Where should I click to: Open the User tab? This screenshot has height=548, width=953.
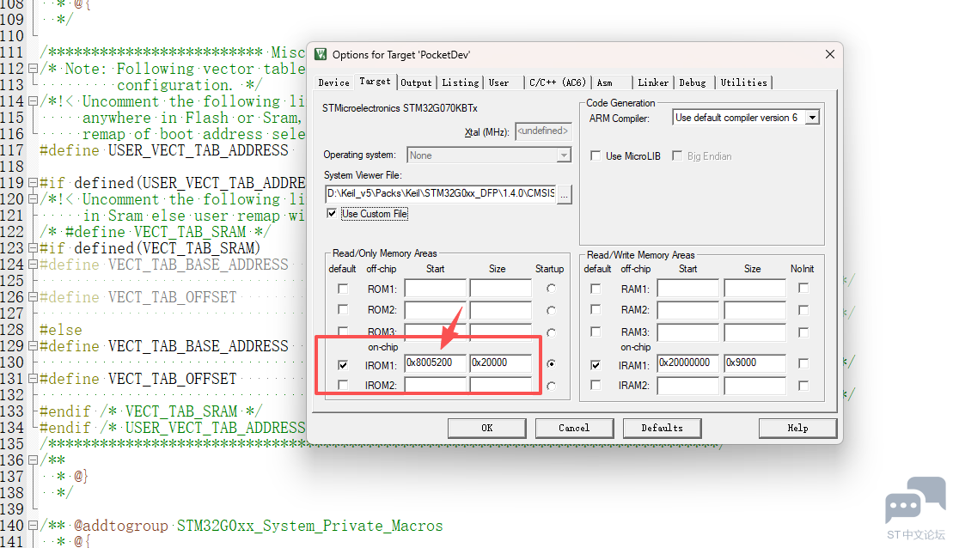point(499,82)
